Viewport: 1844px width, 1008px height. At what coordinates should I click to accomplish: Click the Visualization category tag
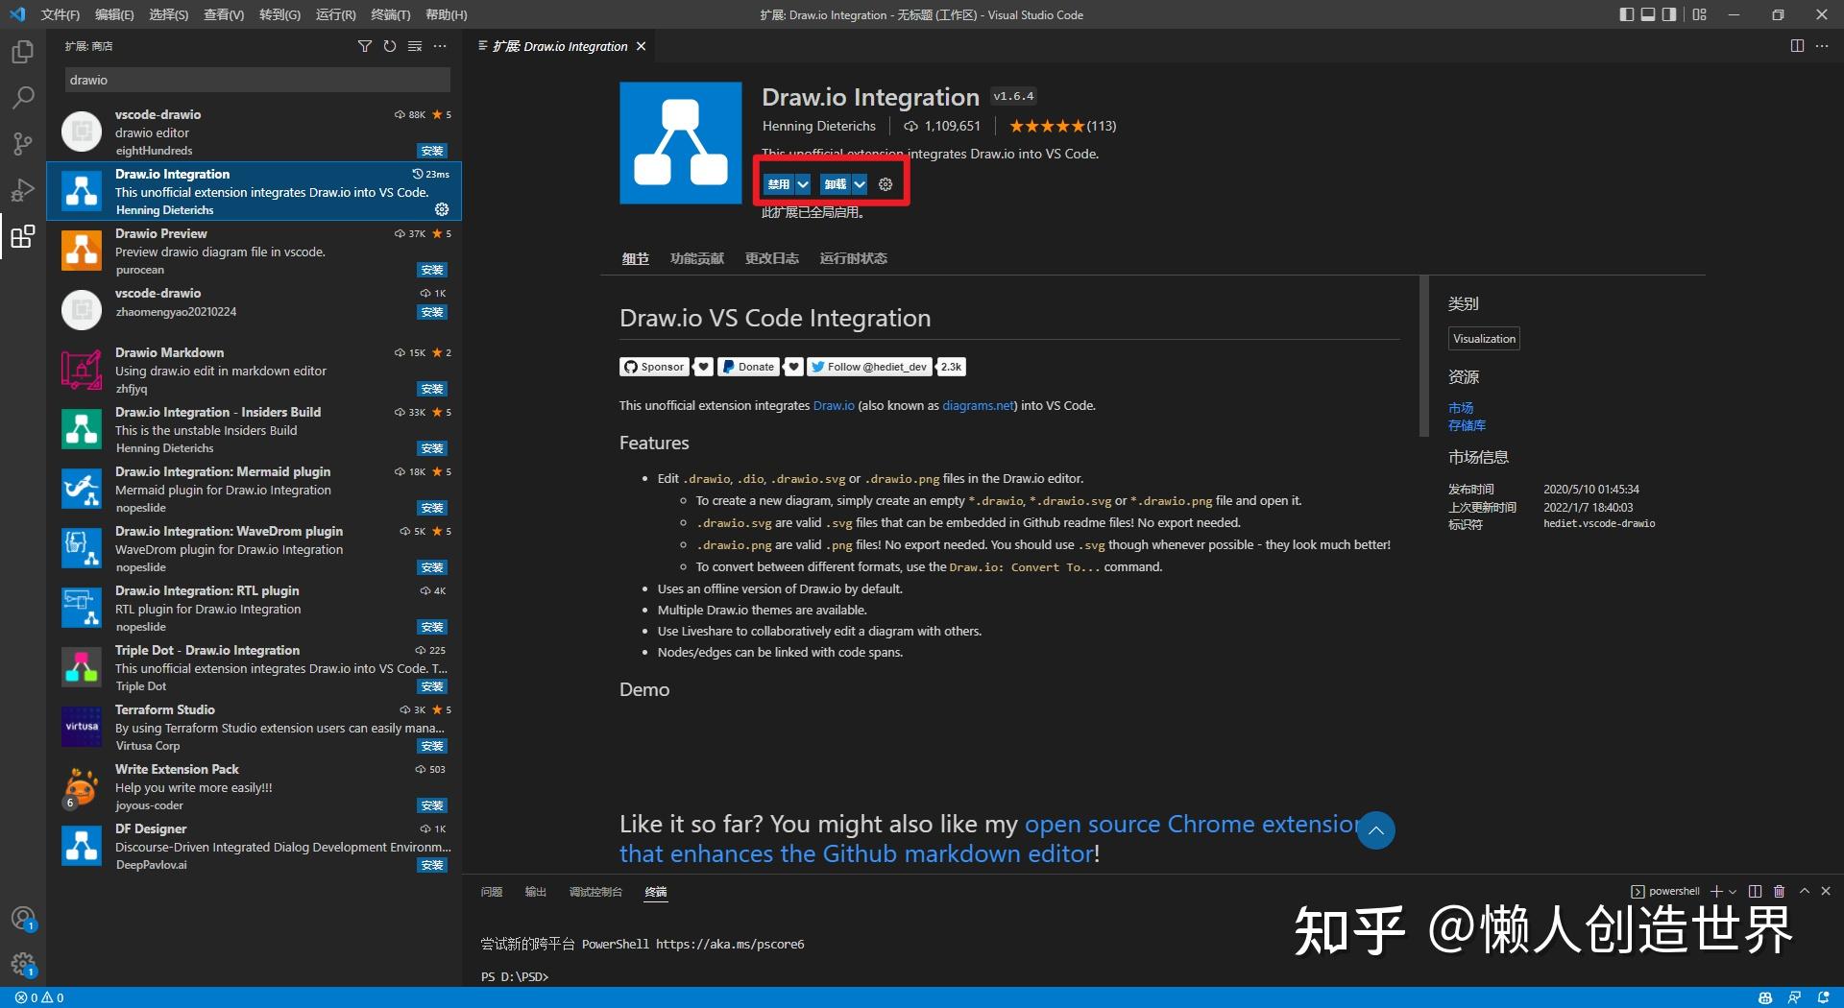pos(1484,339)
